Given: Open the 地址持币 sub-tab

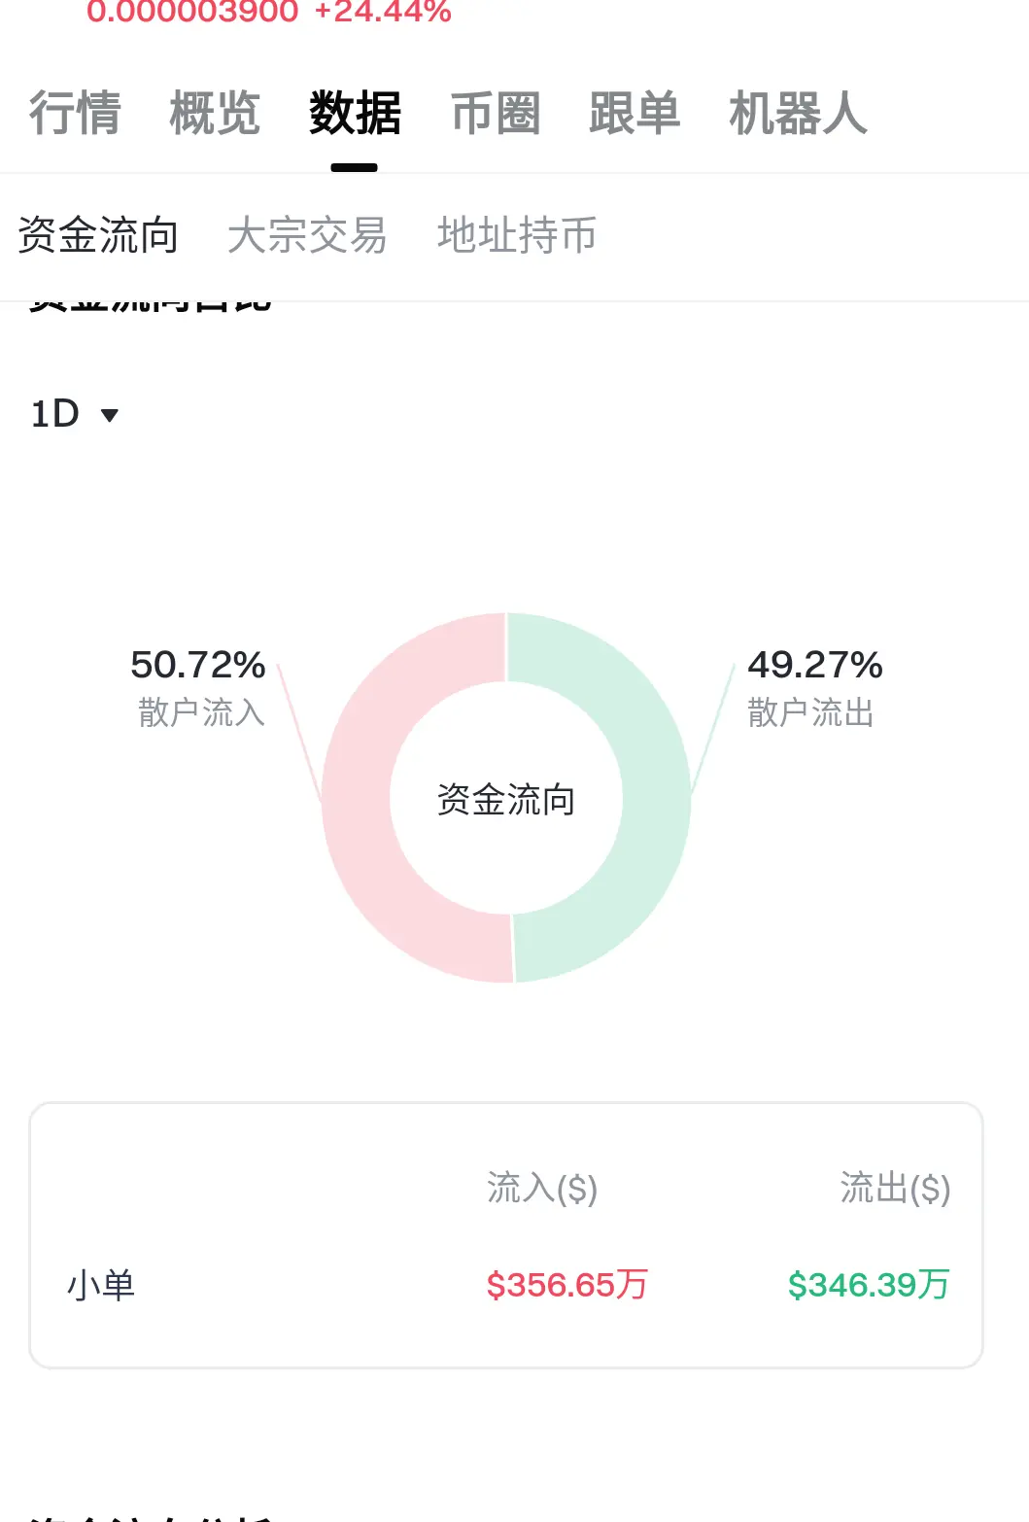Looking at the screenshot, I should pos(517,235).
